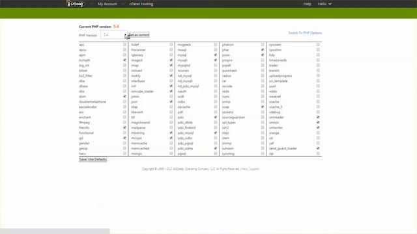
Task: Click the Use Defaults button
Action: tap(97, 159)
